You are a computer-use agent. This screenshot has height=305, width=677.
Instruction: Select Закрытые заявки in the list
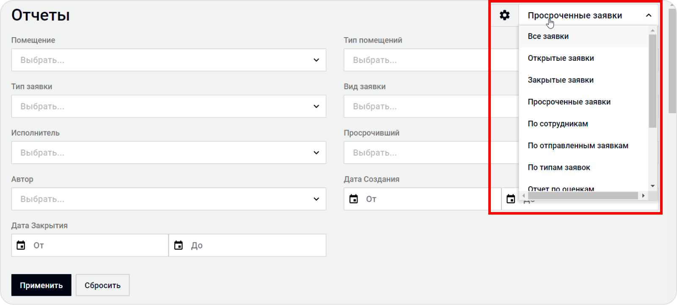point(561,80)
